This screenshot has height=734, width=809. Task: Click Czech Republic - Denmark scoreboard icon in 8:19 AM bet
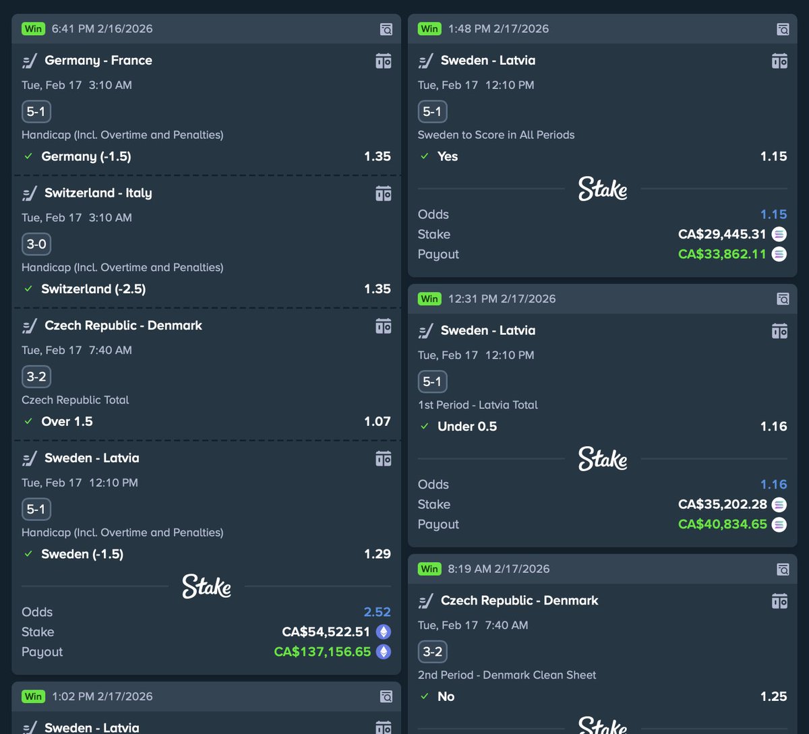779,601
